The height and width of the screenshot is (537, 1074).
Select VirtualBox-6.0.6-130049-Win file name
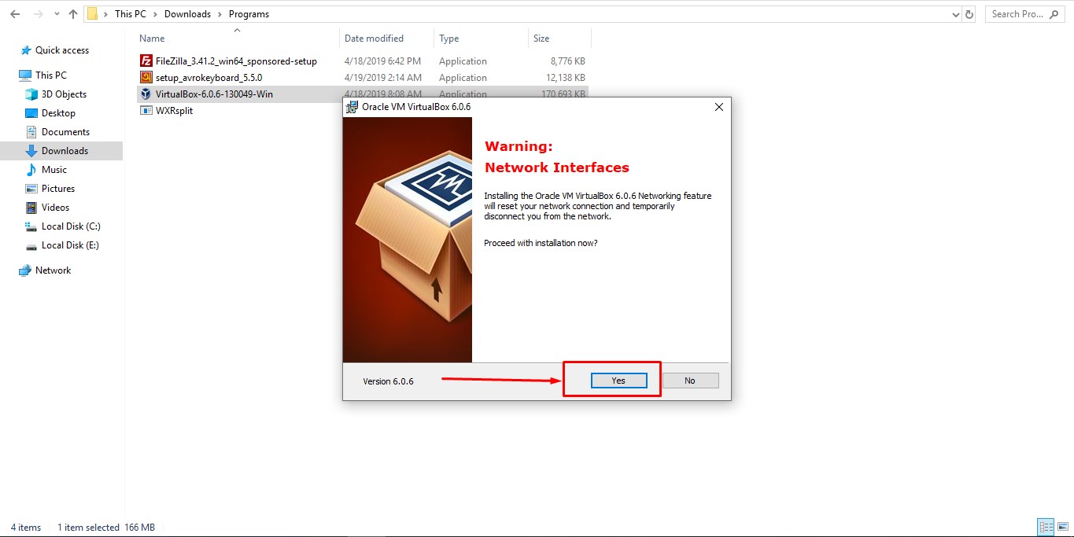[214, 94]
